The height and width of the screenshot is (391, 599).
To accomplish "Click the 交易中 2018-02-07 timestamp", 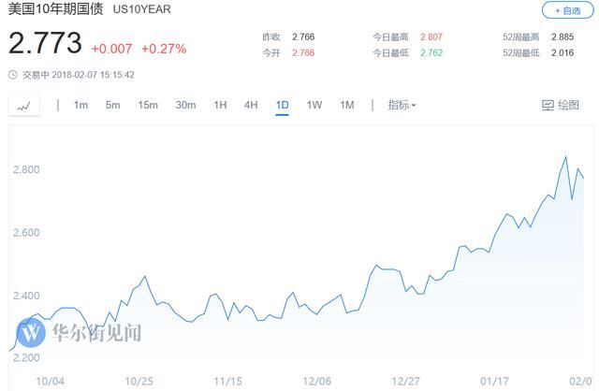I will coord(79,75).
